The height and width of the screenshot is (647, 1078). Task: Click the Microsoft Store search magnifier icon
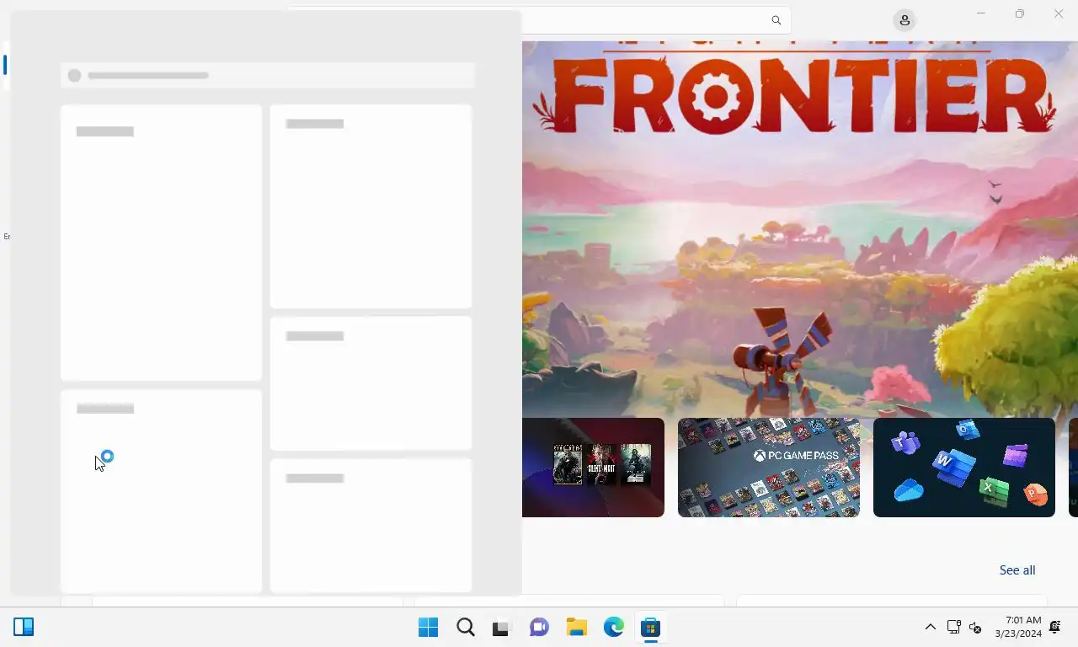pyautogui.click(x=776, y=20)
